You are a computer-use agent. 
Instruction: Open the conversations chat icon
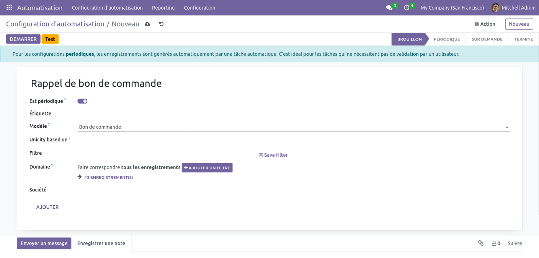(x=389, y=8)
